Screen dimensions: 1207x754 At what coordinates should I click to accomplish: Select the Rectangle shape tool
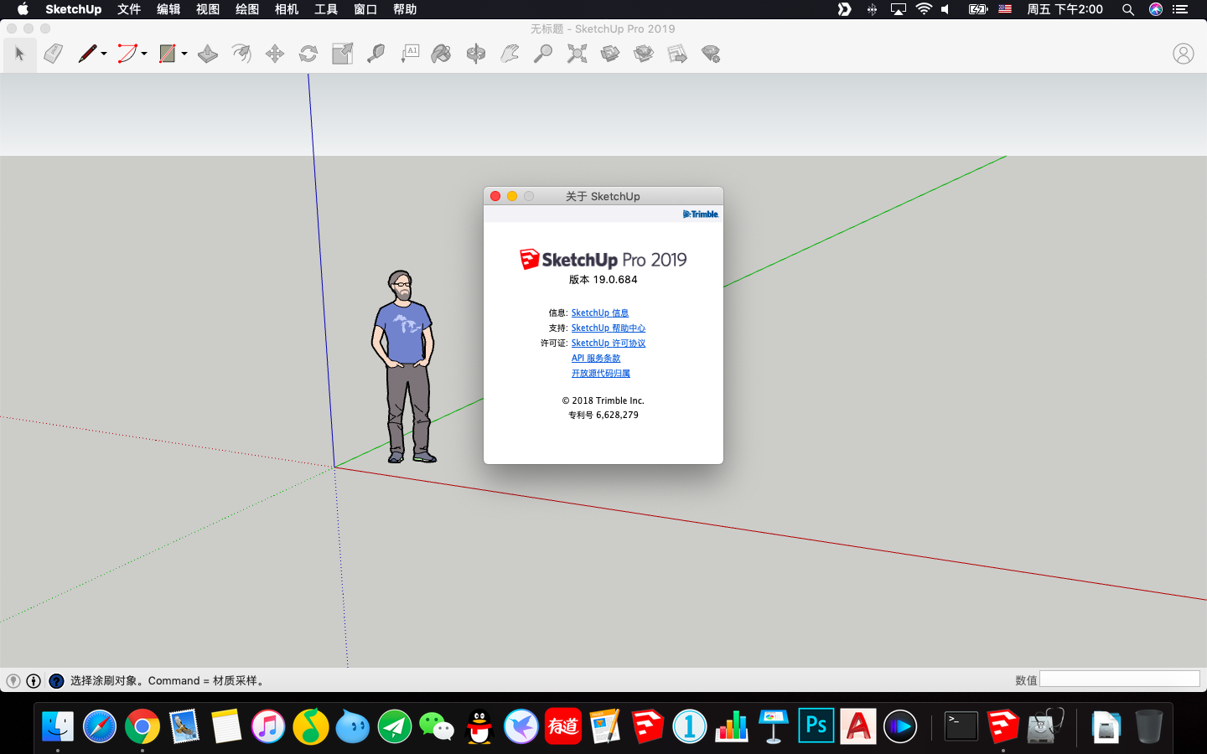[168, 54]
